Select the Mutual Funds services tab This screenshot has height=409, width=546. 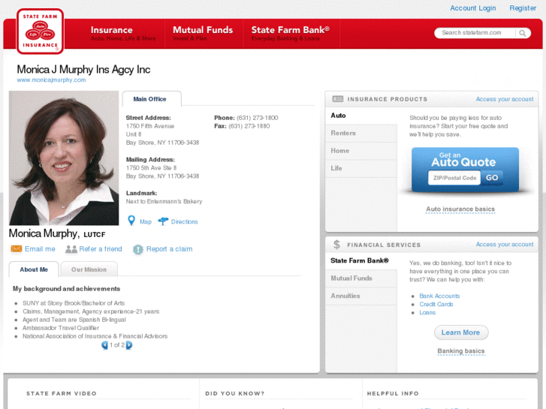click(361, 278)
